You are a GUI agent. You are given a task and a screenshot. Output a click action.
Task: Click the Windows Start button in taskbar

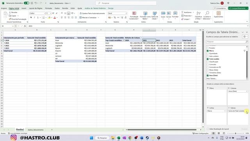click(91, 138)
